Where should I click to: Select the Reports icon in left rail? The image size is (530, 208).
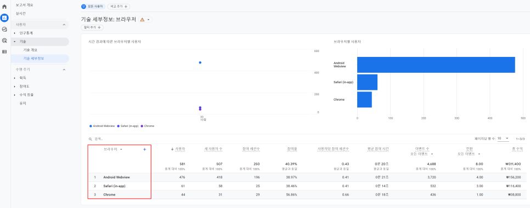(4, 18)
